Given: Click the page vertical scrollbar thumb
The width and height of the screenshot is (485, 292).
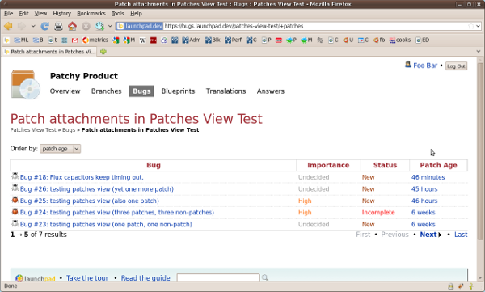Looking at the screenshot, I should click(x=480, y=152).
